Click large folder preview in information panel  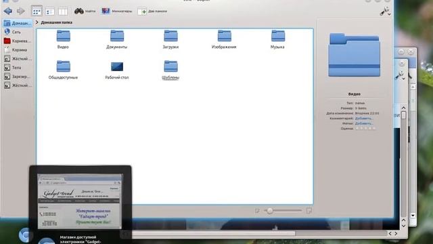tap(355, 56)
